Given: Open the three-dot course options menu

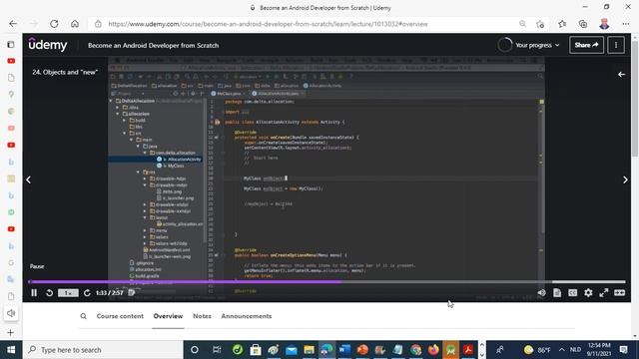Looking at the screenshot, I should (616, 45).
